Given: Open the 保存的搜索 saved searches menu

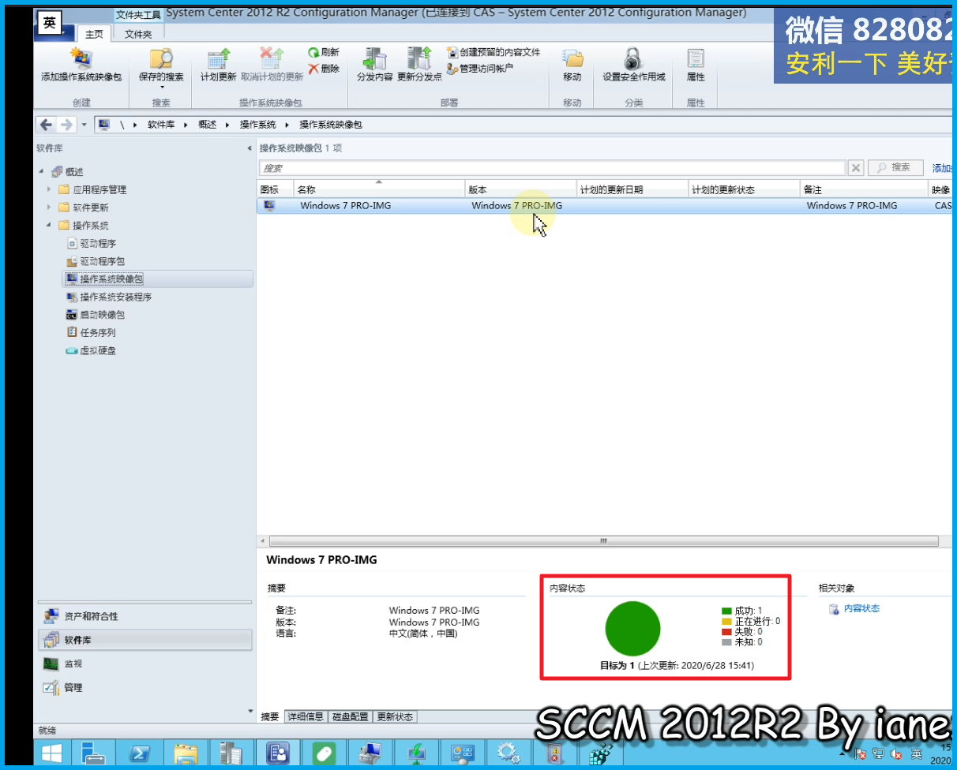Looking at the screenshot, I should 161,68.
